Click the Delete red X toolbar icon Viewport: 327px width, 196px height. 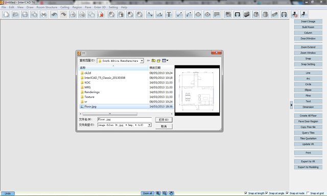click(x=101, y=14)
